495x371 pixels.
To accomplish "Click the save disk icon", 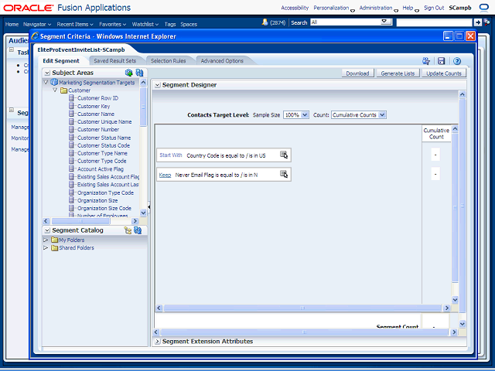I will coord(442,61).
